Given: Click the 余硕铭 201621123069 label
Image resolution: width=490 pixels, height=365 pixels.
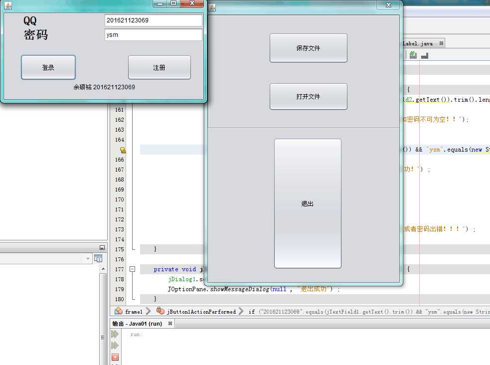Looking at the screenshot, I should point(104,87).
